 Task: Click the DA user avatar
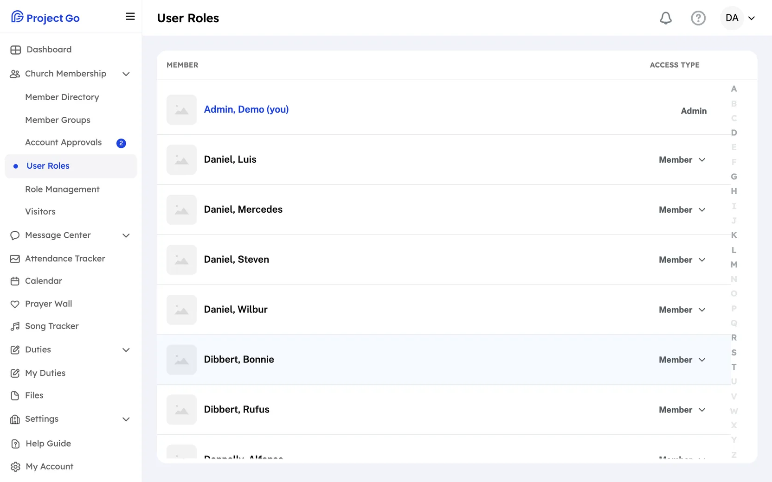point(732,18)
